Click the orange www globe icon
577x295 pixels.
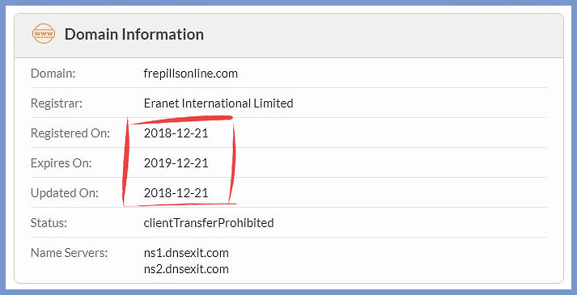44,34
